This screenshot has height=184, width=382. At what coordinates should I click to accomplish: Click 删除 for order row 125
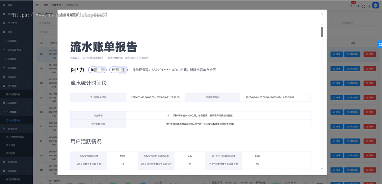370,83
